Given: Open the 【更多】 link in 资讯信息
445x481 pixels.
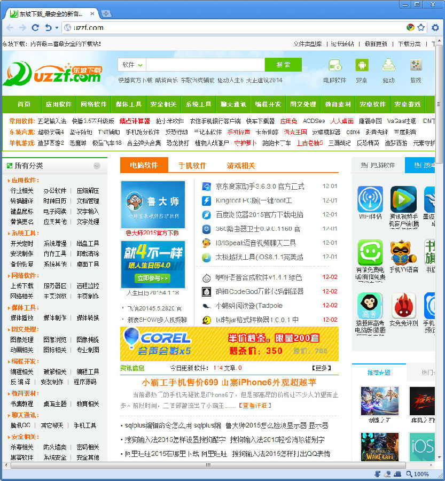Looking at the screenshot, I should coord(322,368).
